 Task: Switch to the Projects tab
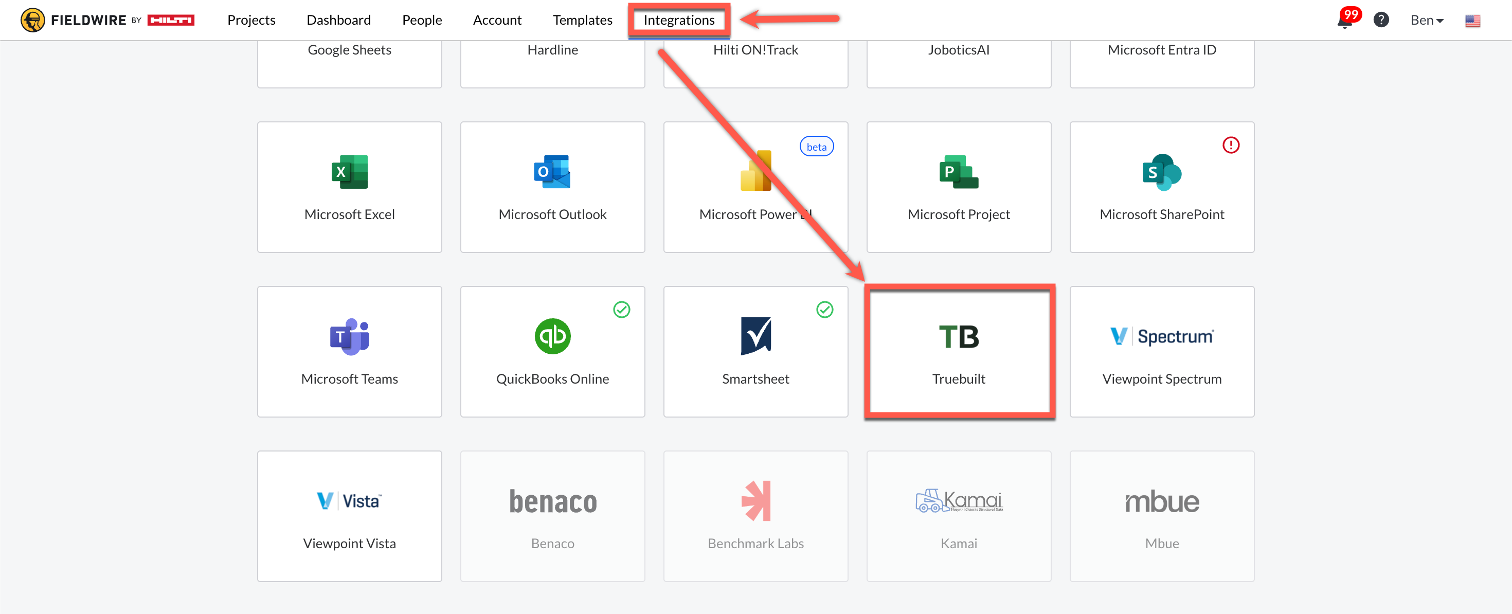tap(251, 20)
